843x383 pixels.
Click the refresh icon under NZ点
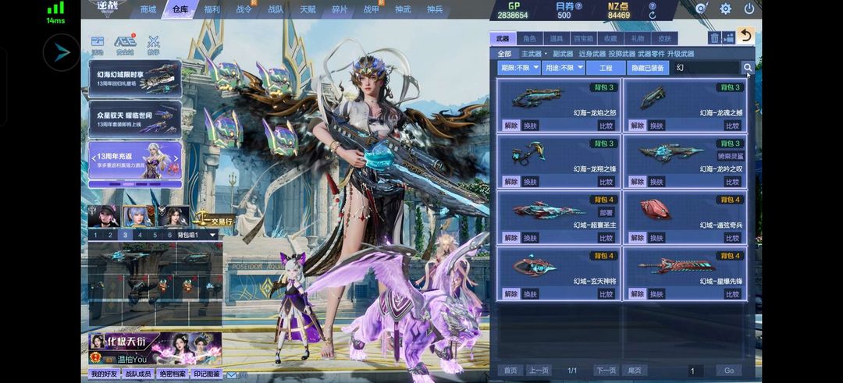tap(652, 16)
